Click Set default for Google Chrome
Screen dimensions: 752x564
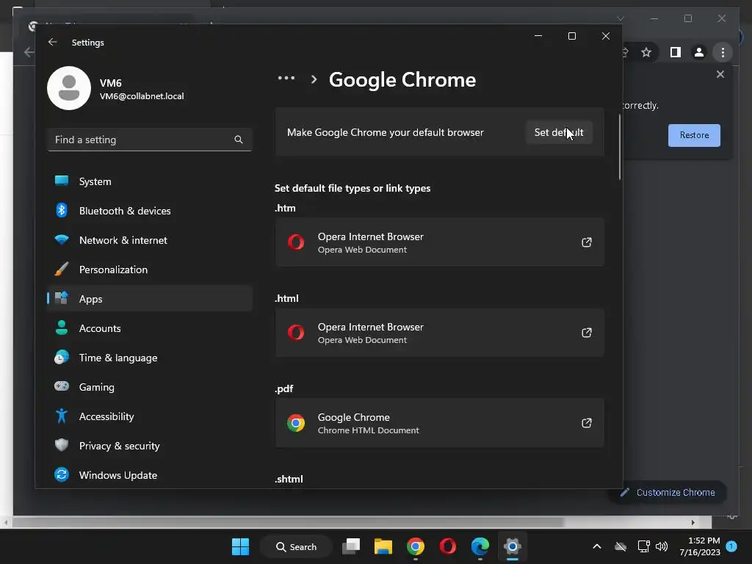pos(559,132)
